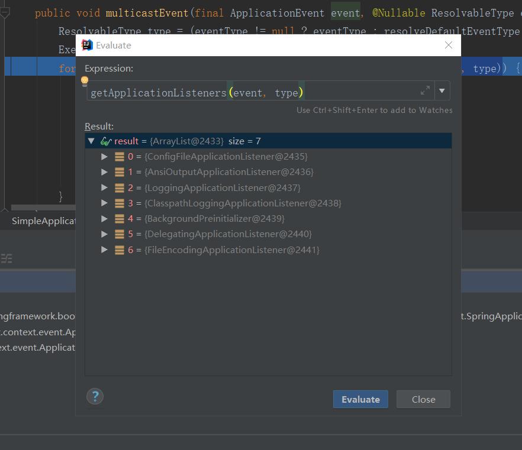Click list icon of element 1
Viewport: 522px width, 450px height.
120,172
